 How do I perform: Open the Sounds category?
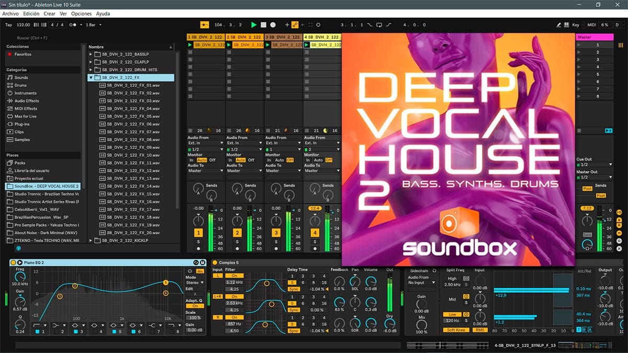pyautogui.click(x=21, y=77)
